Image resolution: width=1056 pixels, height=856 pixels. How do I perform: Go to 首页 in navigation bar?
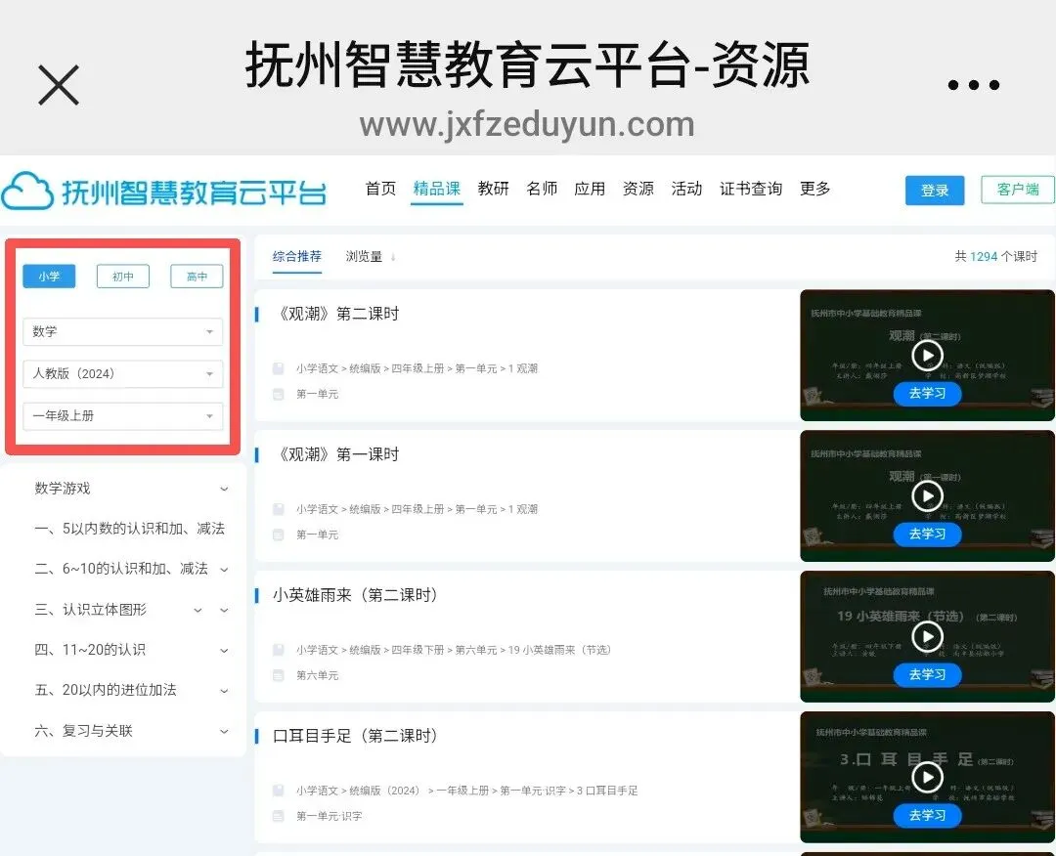380,189
